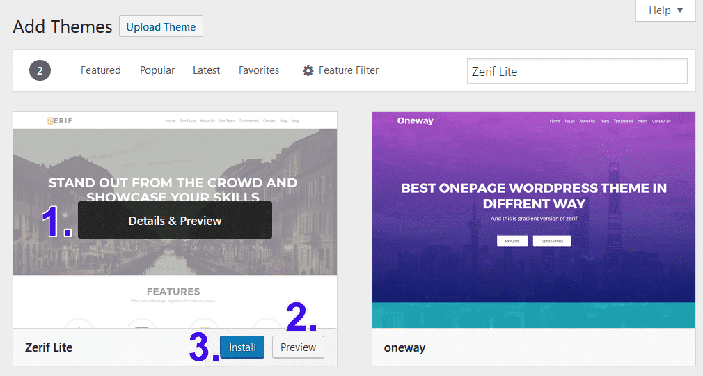Click Preview button for Zerif Lite
Viewport: 703px width, 376px height.
point(298,347)
